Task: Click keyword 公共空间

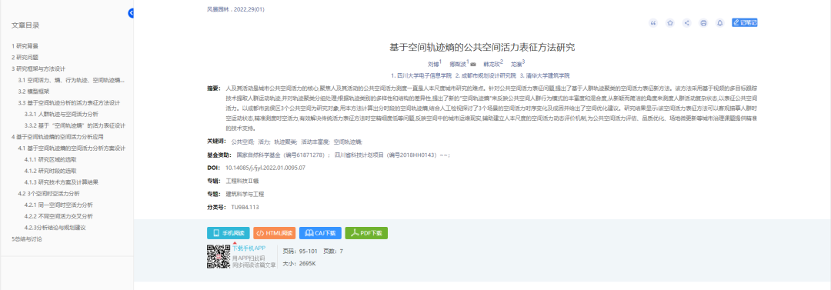Action: click(242, 142)
